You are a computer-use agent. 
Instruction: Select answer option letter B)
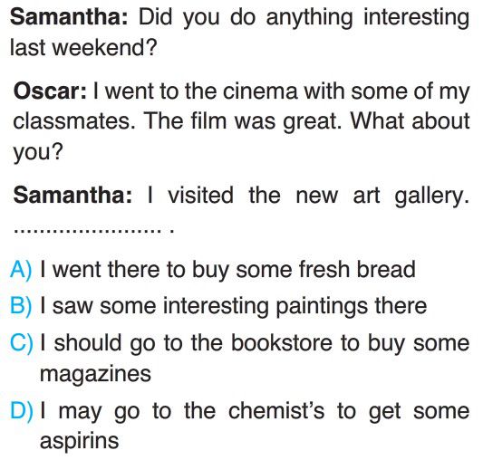[21, 306]
